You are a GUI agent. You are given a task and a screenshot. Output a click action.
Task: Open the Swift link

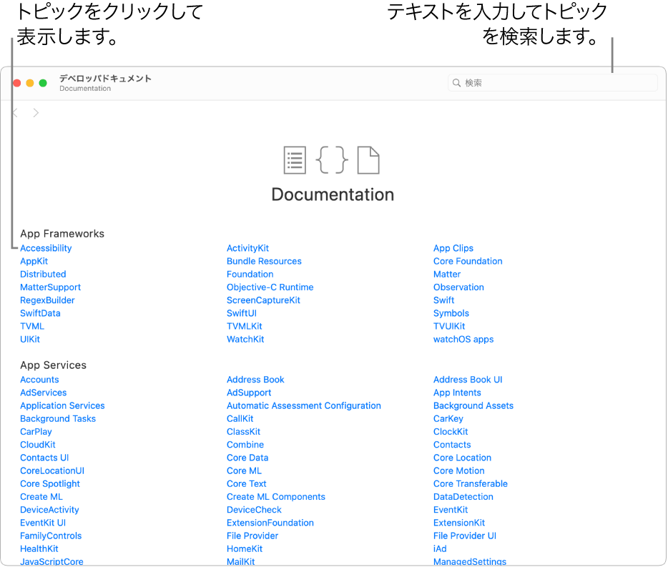444,300
